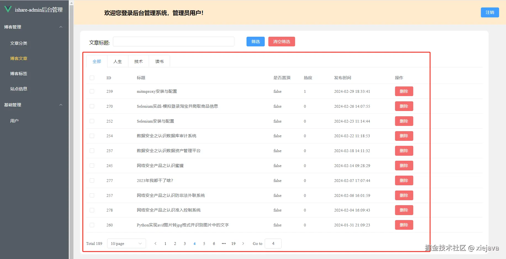Click the ishare-admin logo icon

coord(8,9)
